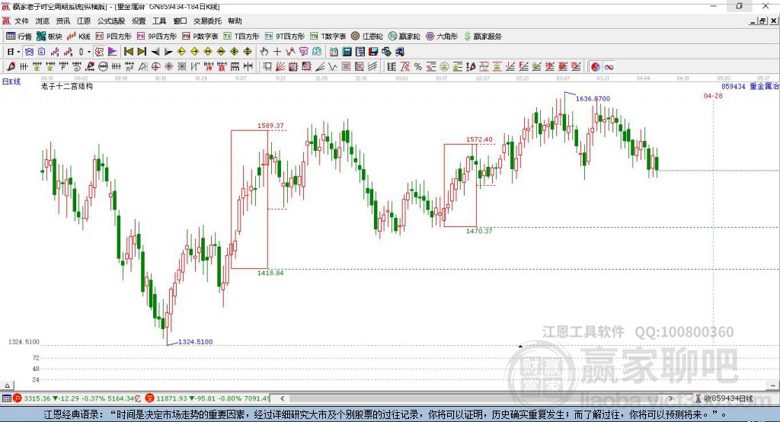Screen dimensions: 780x422
Task: Click Shanghai index 3315.36 in status bar
Action: (x=37, y=398)
